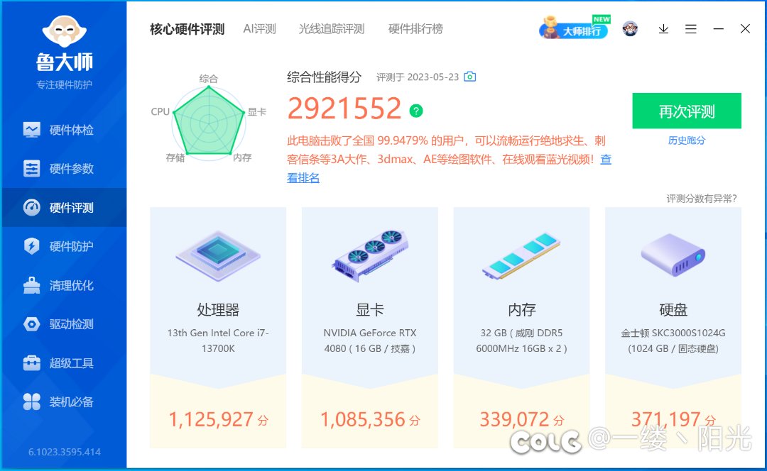Click the user avatar icon
The height and width of the screenshot is (471, 767).
[x=630, y=29]
